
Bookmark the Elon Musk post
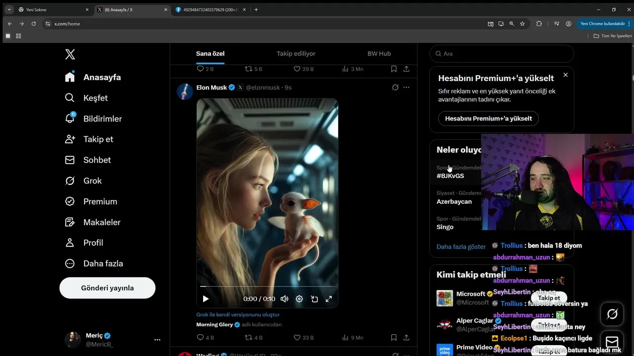click(x=394, y=338)
